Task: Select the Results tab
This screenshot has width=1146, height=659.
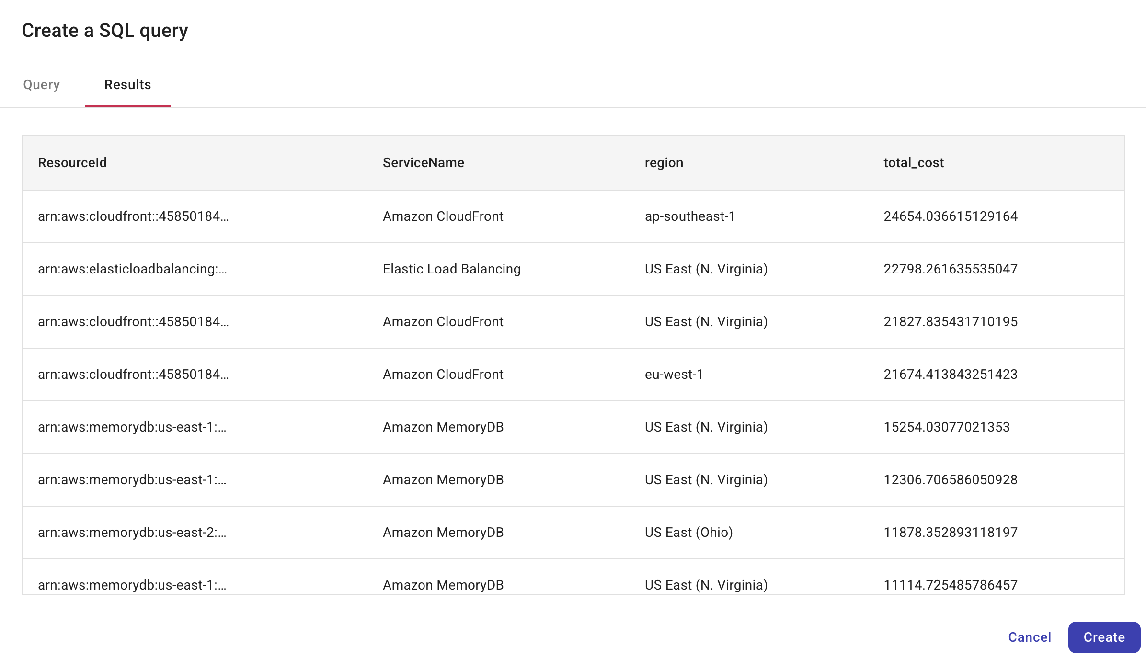Action: tap(127, 85)
